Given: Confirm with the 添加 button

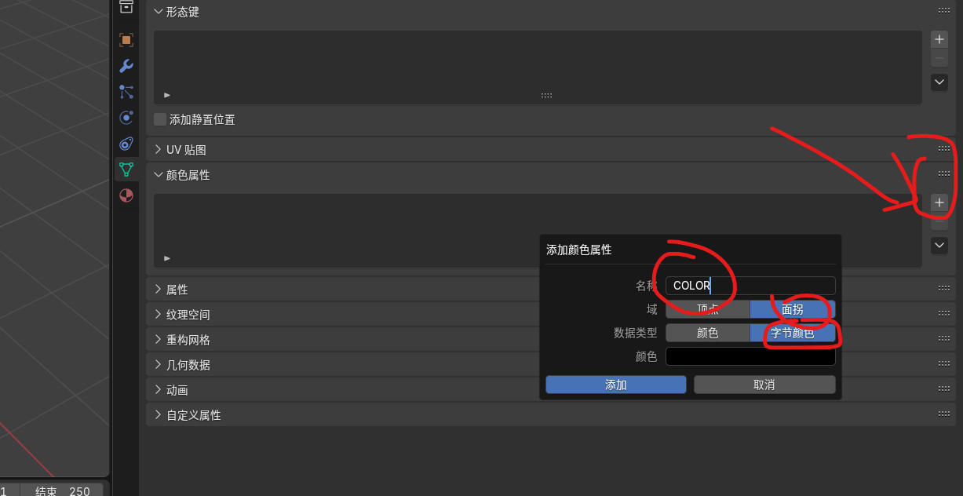Looking at the screenshot, I should click(616, 385).
